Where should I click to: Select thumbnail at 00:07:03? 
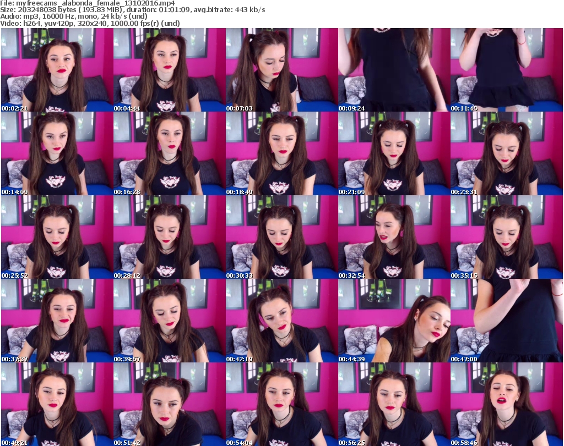(x=281, y=70)
